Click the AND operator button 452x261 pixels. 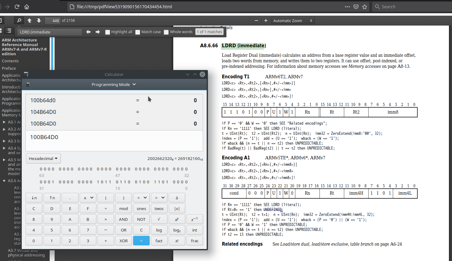point(124,219)
